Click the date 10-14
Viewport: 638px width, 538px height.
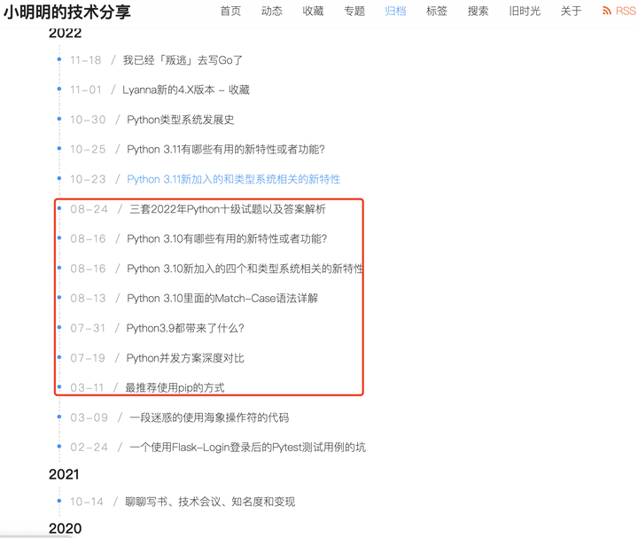[87, 502]
